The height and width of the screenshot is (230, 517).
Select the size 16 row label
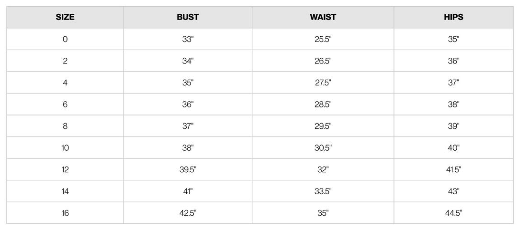[65, 213]
